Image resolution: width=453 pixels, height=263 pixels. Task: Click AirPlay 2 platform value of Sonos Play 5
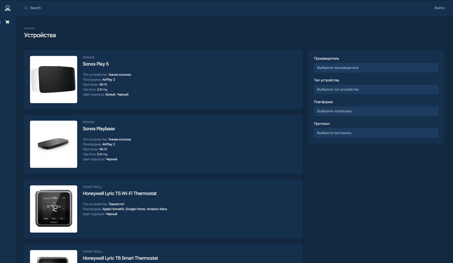click(x=109, y=80)
